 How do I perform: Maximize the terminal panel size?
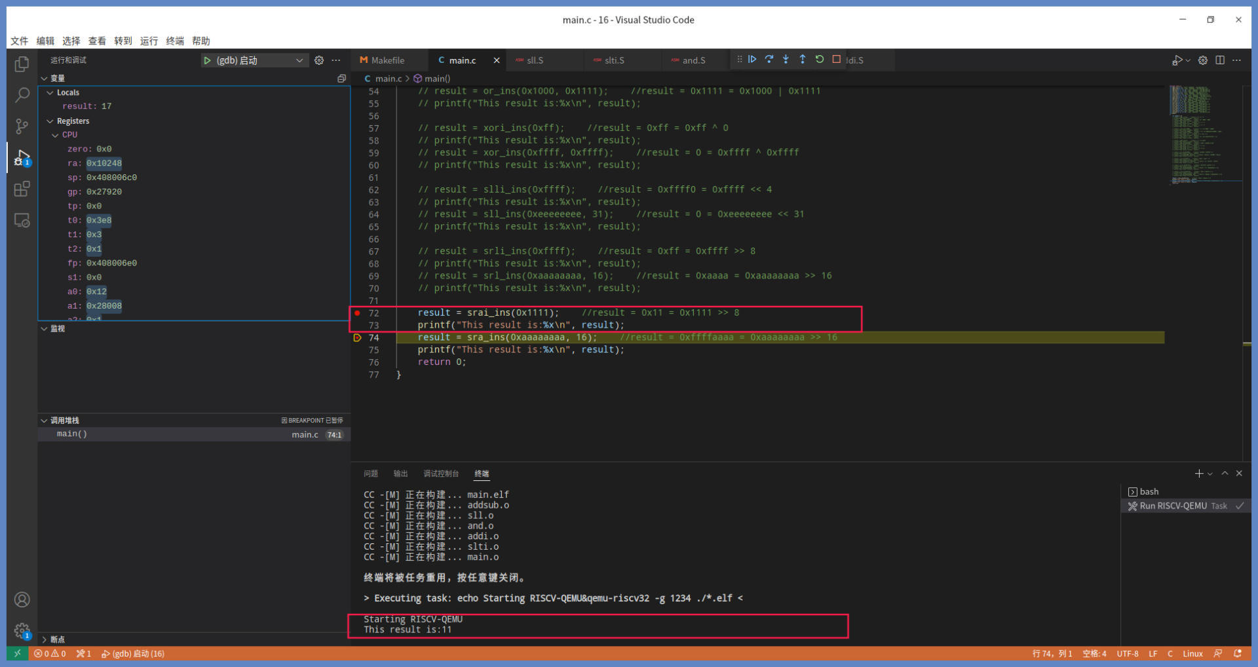[x=1225, y=474]
